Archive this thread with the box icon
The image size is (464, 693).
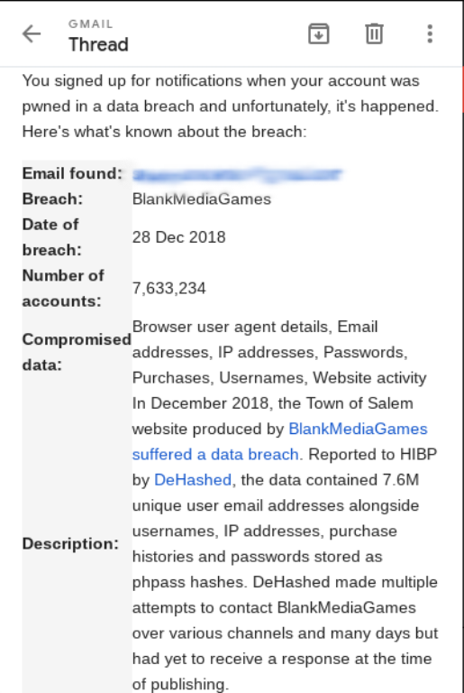tap(318, 34)
